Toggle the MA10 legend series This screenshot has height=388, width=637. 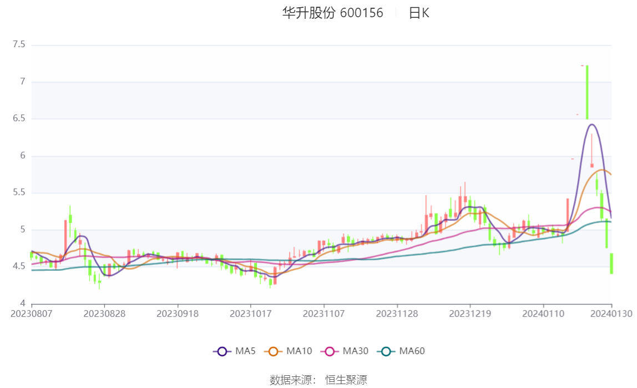[x=288, y=351]
